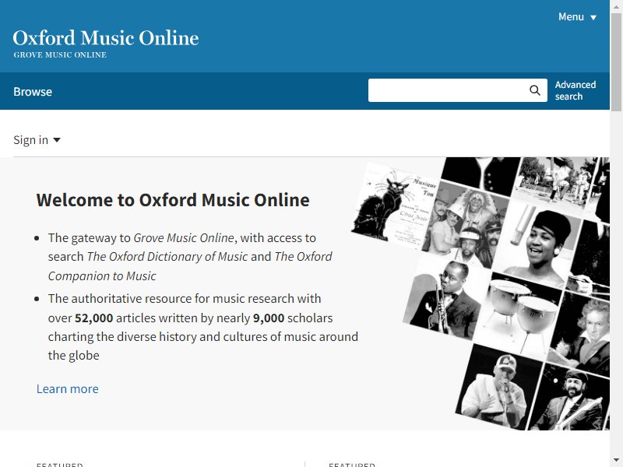Click the scrollbar down arrow
Viewport: 623px width, 467px height.
[x=616, y=460]
